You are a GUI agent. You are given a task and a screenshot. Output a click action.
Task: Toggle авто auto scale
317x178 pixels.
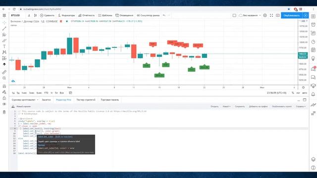click(x=305, y=93)
